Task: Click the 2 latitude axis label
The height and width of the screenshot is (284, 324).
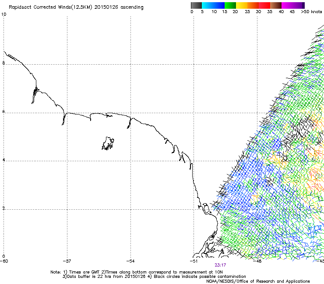Action: [4, 208]
